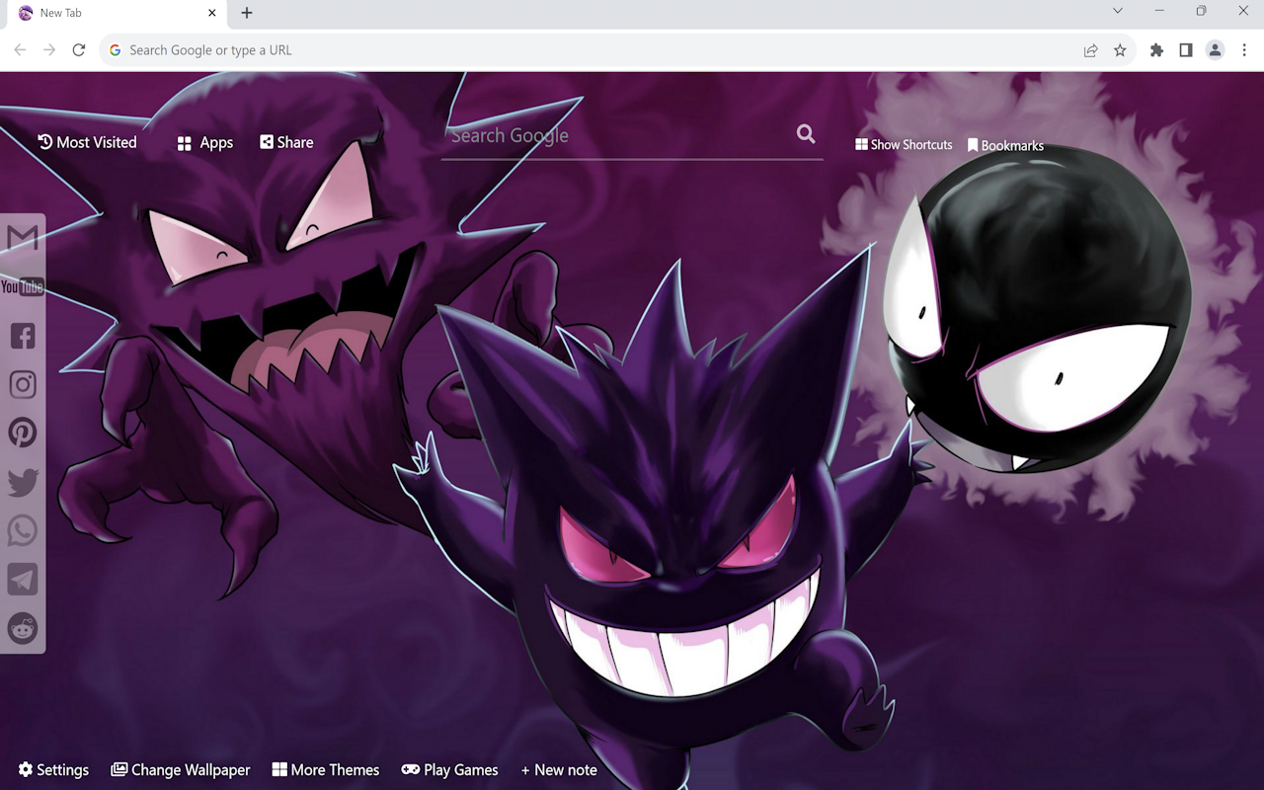Image resolution: width=1264 pixels, height=790 pixels.
Task: Go back to previous page
Action: (x=20, y=50)
